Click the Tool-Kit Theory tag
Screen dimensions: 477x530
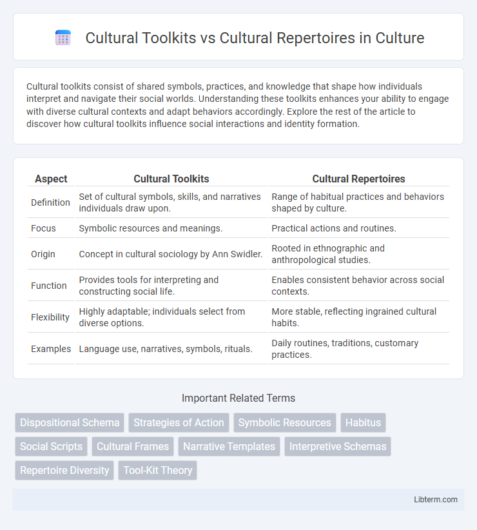pyautogui.click(x=158, y=471)
